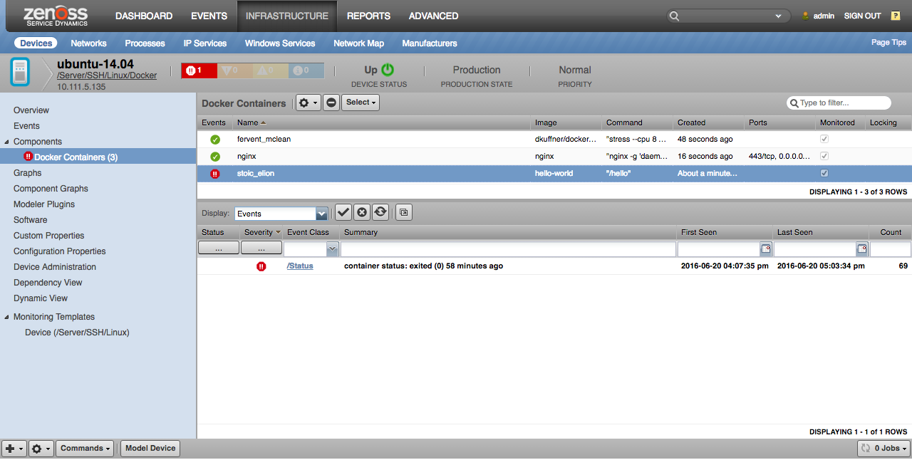Click the admin user icon

806,16
